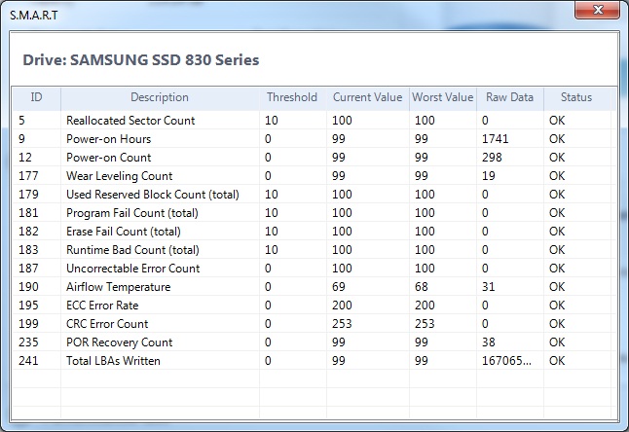The height and width of the screenshot is (432, 629).
Task: Click current value 200 in ECC row
Action: tap(342, 305)
